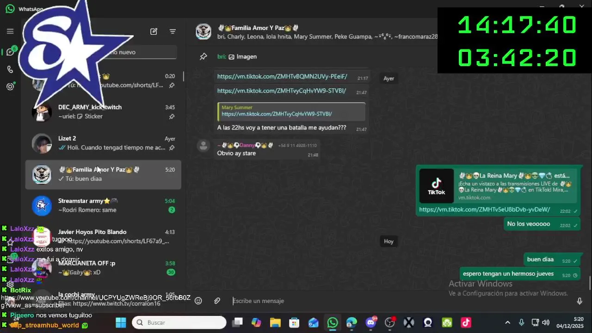Open the WhatsApp hamburger menu
592x333 pixels.
click(10, 31)
